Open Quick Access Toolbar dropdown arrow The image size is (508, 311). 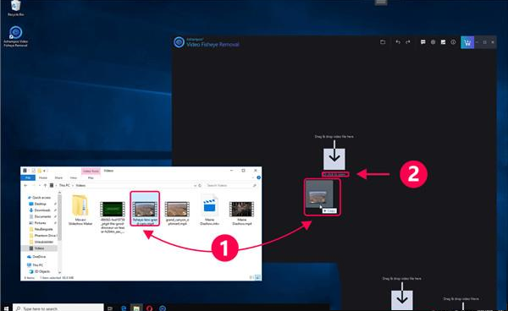pos(44,171)
